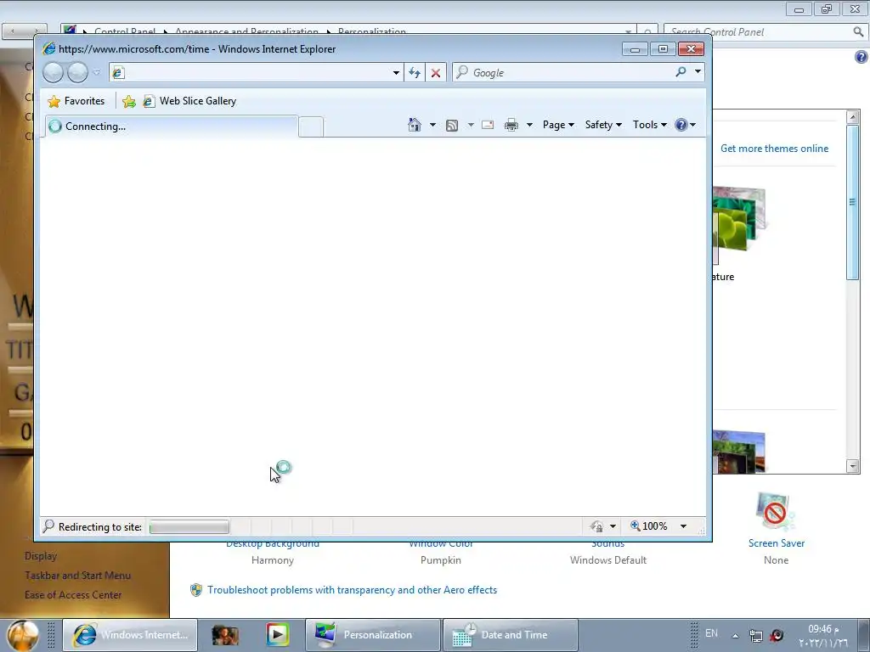This screenshot has width=870, height=652.
Task: Click the taskbar clock showing 09:46
Action: click(x=823, y=635)
